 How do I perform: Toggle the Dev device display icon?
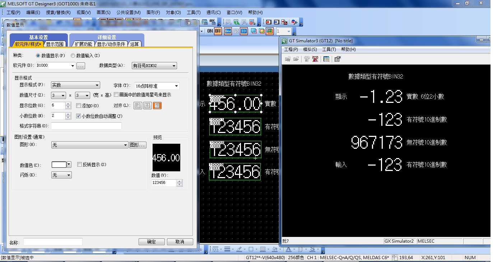click(x=228, y=31)
